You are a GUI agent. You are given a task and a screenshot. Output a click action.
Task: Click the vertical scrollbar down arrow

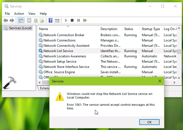[x=179, y=78]
